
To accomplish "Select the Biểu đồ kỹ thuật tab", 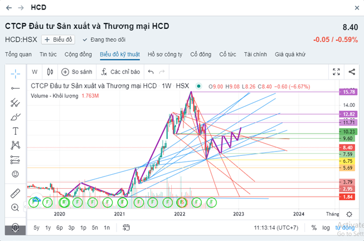I will click(x=120, y=55).
